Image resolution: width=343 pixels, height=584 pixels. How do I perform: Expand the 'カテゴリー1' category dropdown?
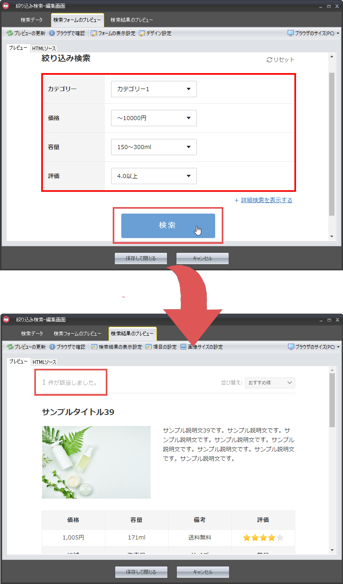pyautogui.click(x=154, y=89)
